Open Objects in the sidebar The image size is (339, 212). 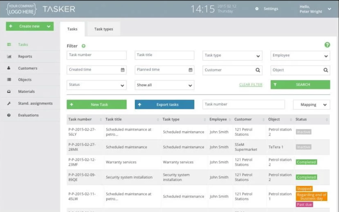point(25,80)
